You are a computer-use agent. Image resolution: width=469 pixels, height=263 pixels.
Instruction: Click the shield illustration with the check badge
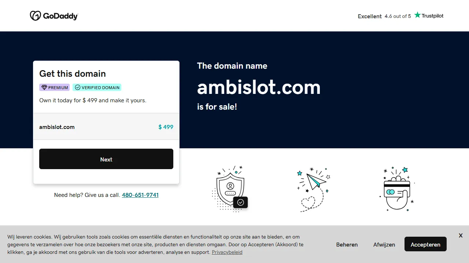[x=230, y=187]
